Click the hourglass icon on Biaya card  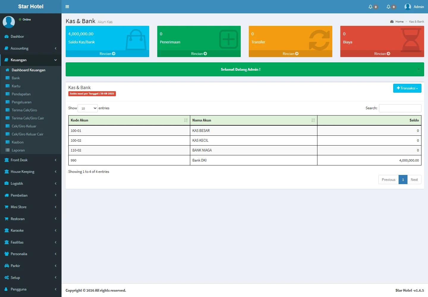[411, 40]
